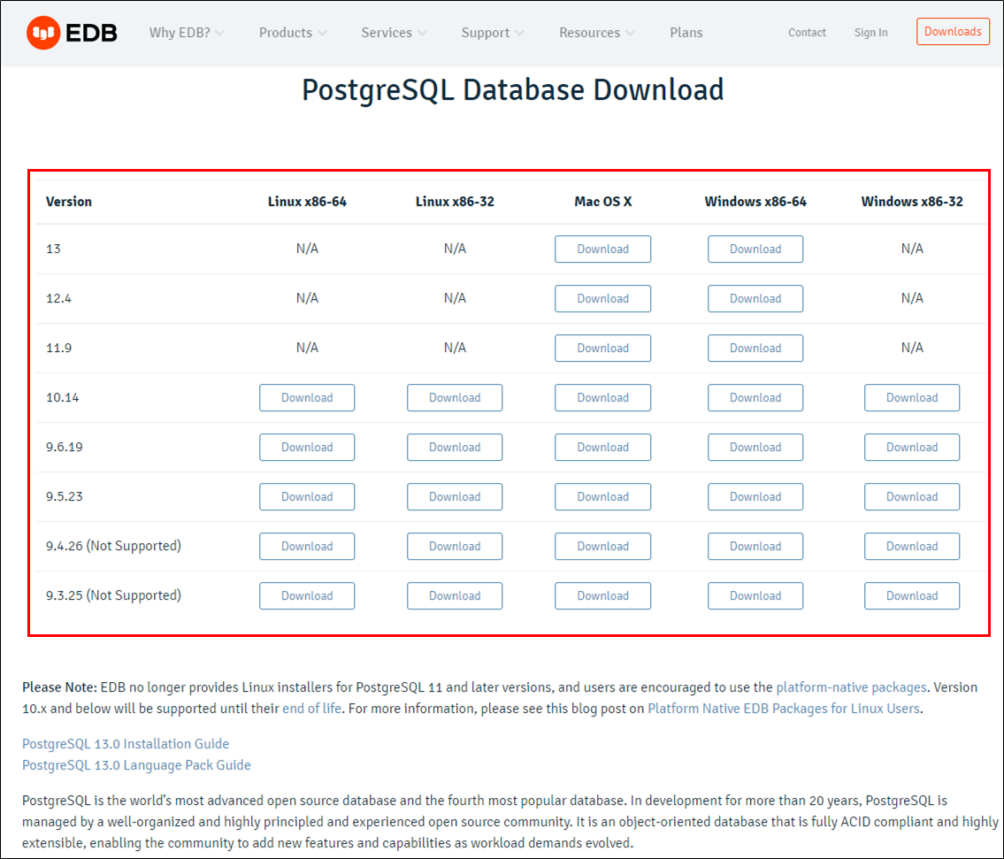Click the Mac OS X column header
The width and height of the screenshot is (1004, 859).
point(602,202)
